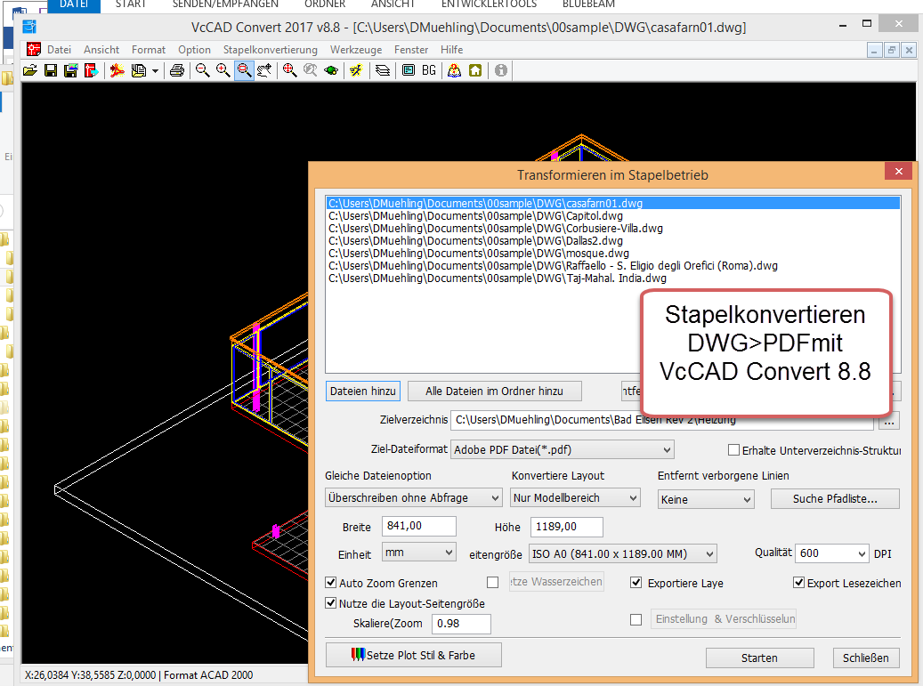Click the Alle Dateien im Ordner hinzu button

[492, 391]
